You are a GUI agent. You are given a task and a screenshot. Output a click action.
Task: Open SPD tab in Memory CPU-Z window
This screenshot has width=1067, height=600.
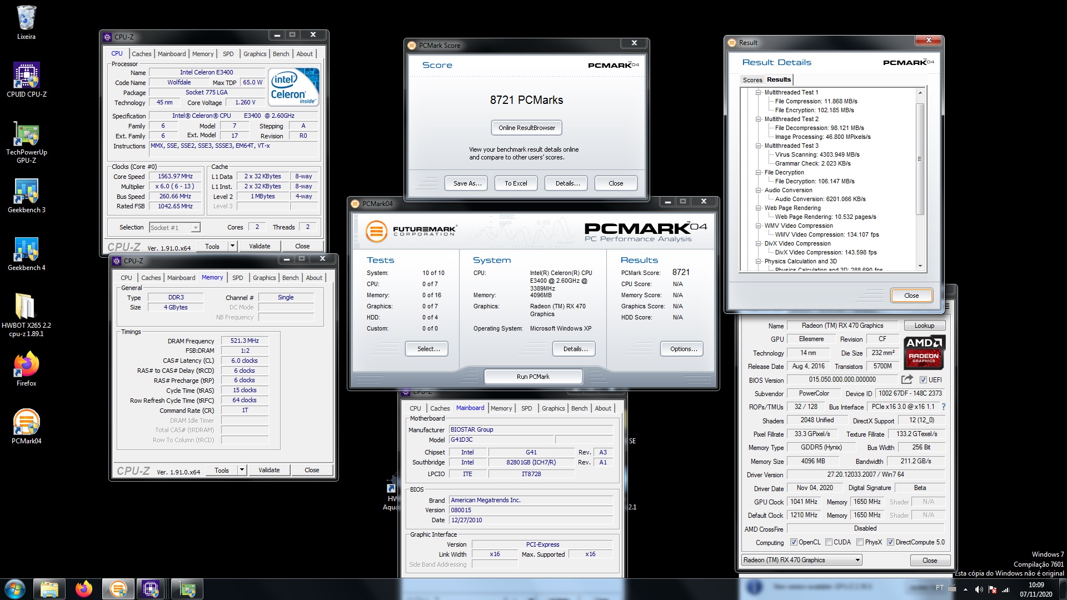(238, 278)
